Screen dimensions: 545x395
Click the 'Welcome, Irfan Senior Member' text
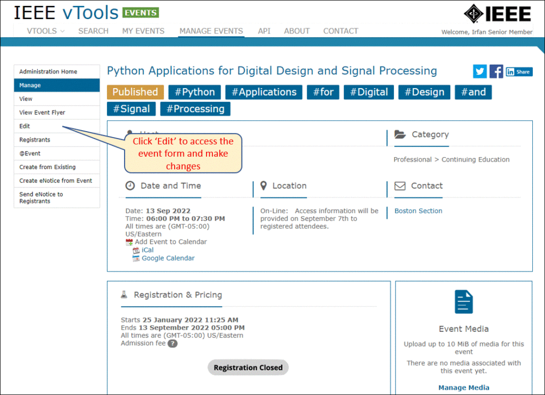tap(486, 32)
